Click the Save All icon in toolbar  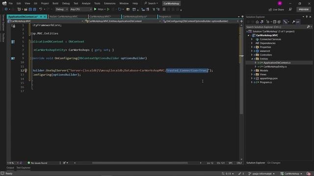pyautogui.click(x=34, y=9)
